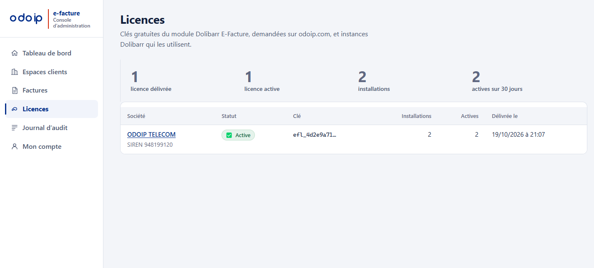
Task: Go to Espaces clients section
Action: point(51,72)
